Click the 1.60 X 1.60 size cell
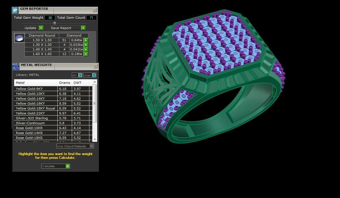340x198 pixels. pyautogui.click(x=42, y=54)
